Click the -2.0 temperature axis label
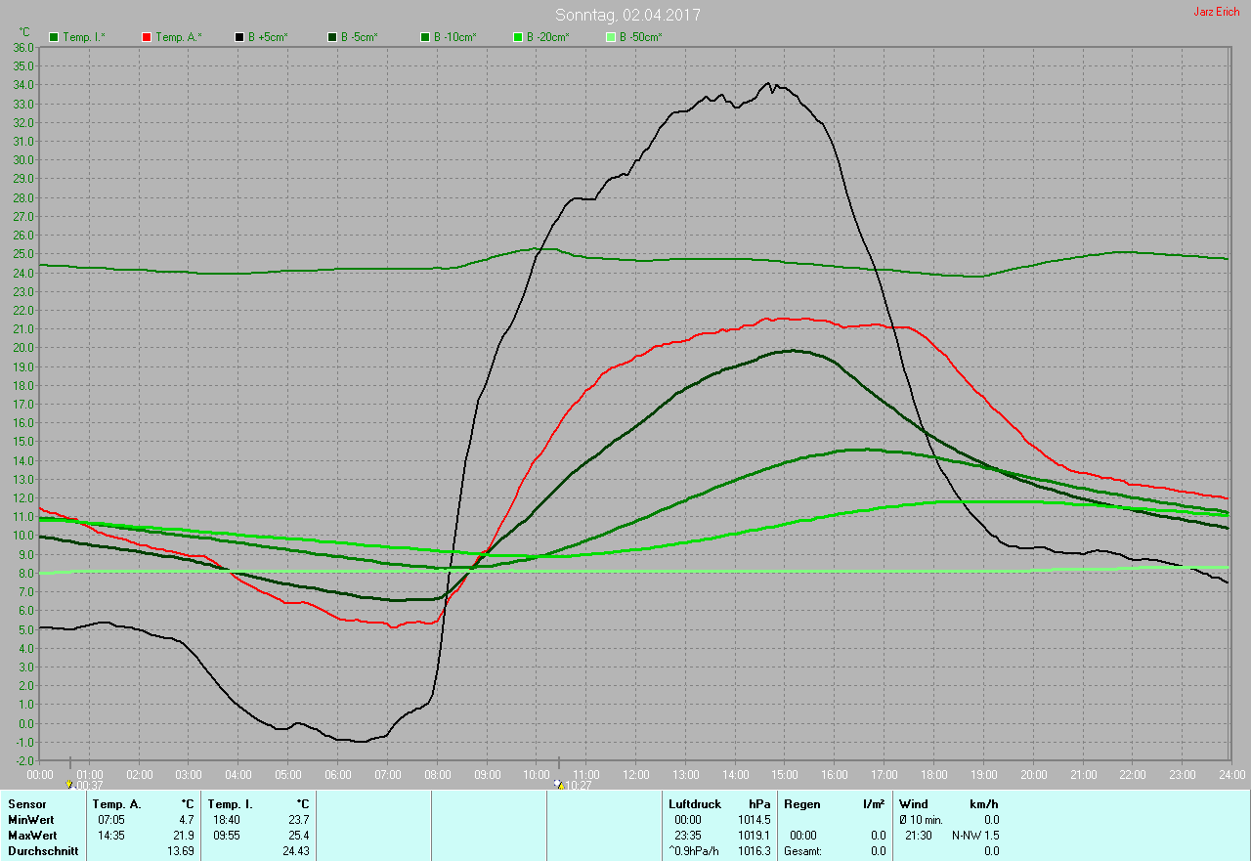The height and width of the screenshot is (861, 1251). coord(24,760)
